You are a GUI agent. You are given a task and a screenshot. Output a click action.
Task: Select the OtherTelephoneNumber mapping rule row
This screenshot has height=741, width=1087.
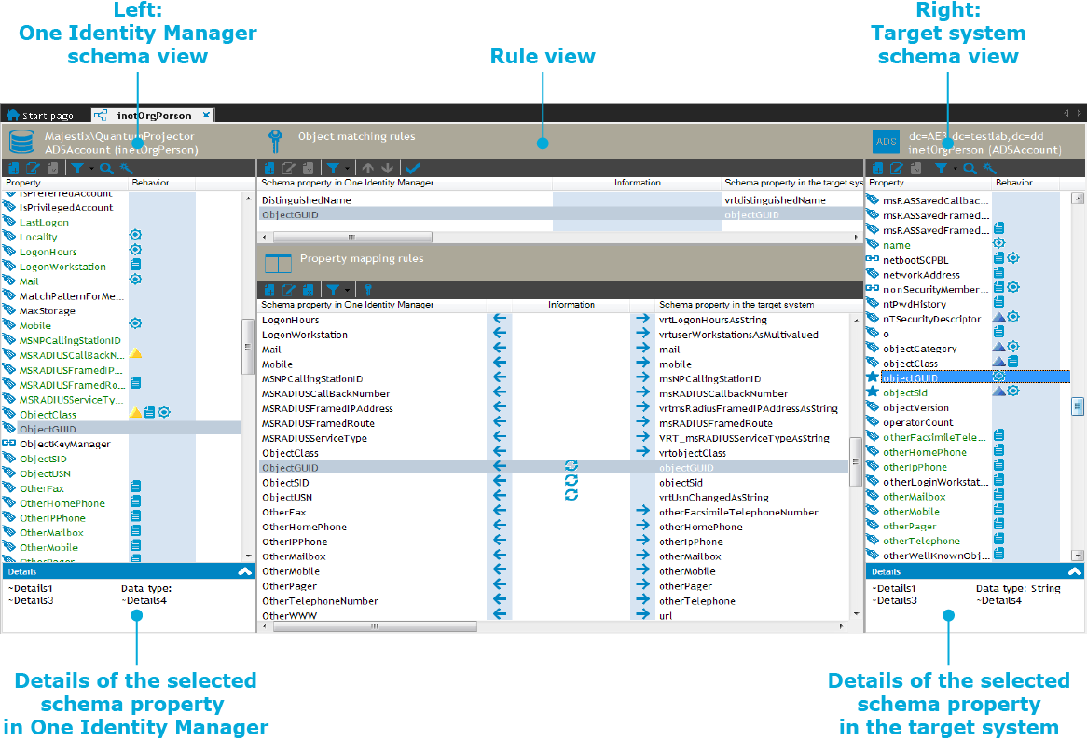click(554, 602)
